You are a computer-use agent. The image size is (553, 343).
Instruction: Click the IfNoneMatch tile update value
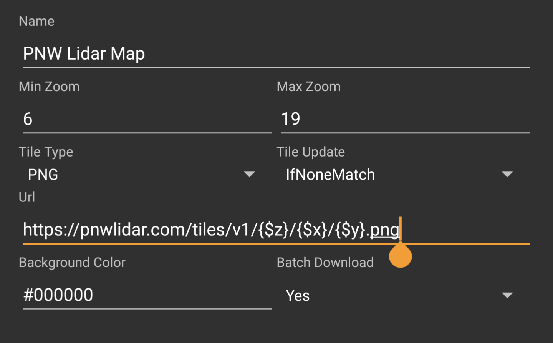click(330, 175)
